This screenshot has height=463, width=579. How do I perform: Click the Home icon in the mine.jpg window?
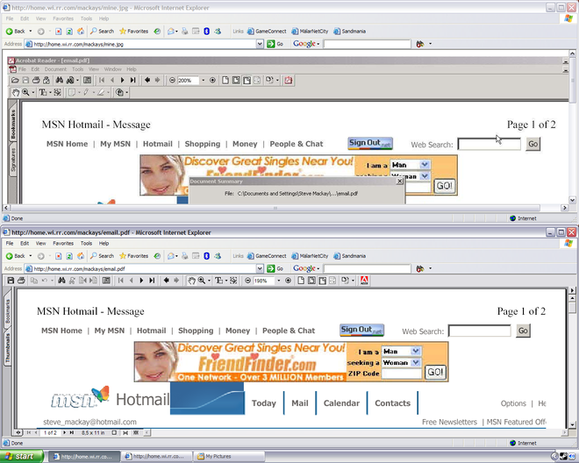pyautogui.click(x=81, y=32)
